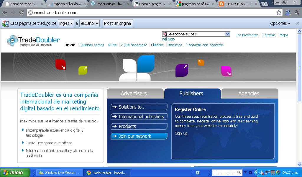Image resolution: width=302 pixels, height=177 pixels.
Task: Close the TUS RECETAS tab
Action: tap(256, 4)
